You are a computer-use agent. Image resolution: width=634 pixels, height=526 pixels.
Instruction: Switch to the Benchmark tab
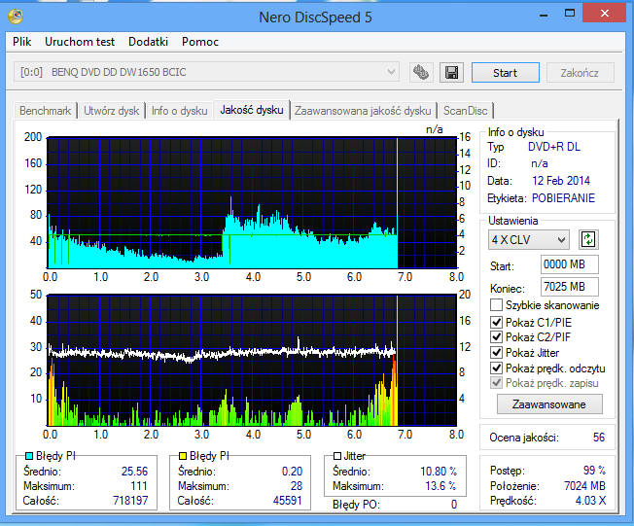(46, 111)
